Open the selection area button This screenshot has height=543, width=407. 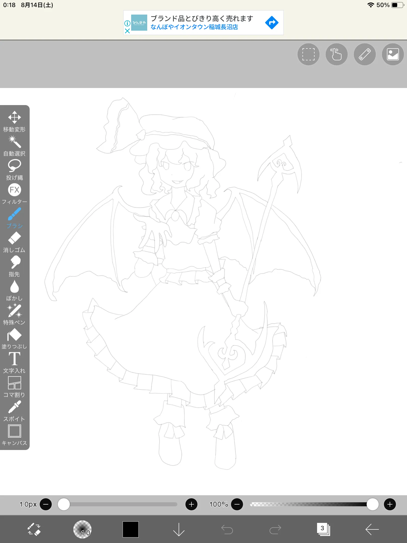point(308,54)
